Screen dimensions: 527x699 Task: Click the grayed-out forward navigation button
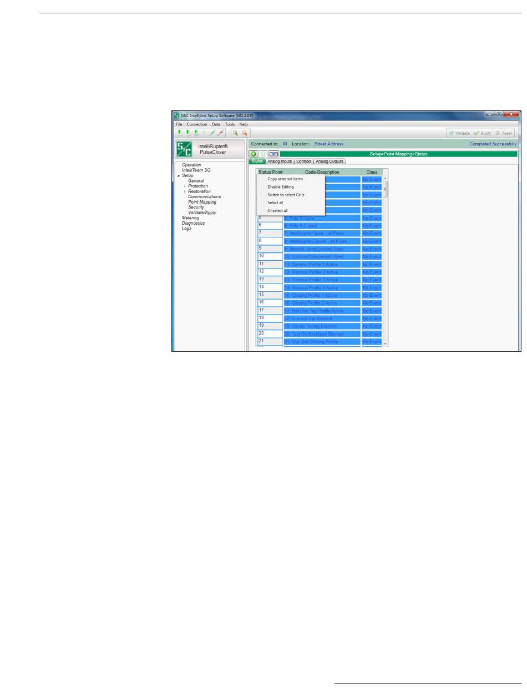[263, 154]
